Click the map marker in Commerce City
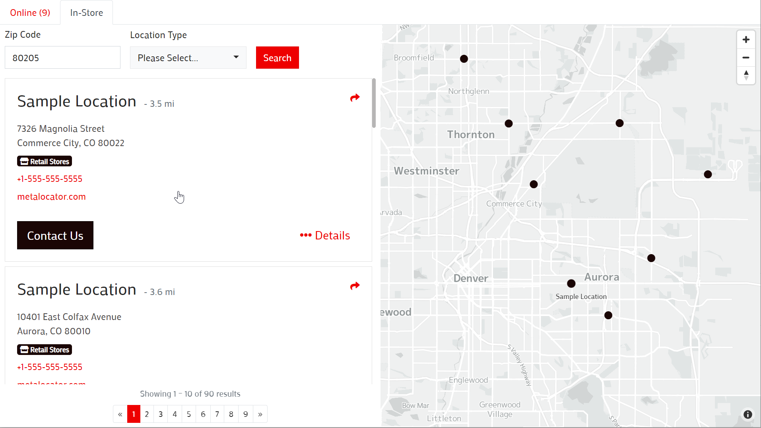This screenshot has height=428, width=761. (533, 184)
